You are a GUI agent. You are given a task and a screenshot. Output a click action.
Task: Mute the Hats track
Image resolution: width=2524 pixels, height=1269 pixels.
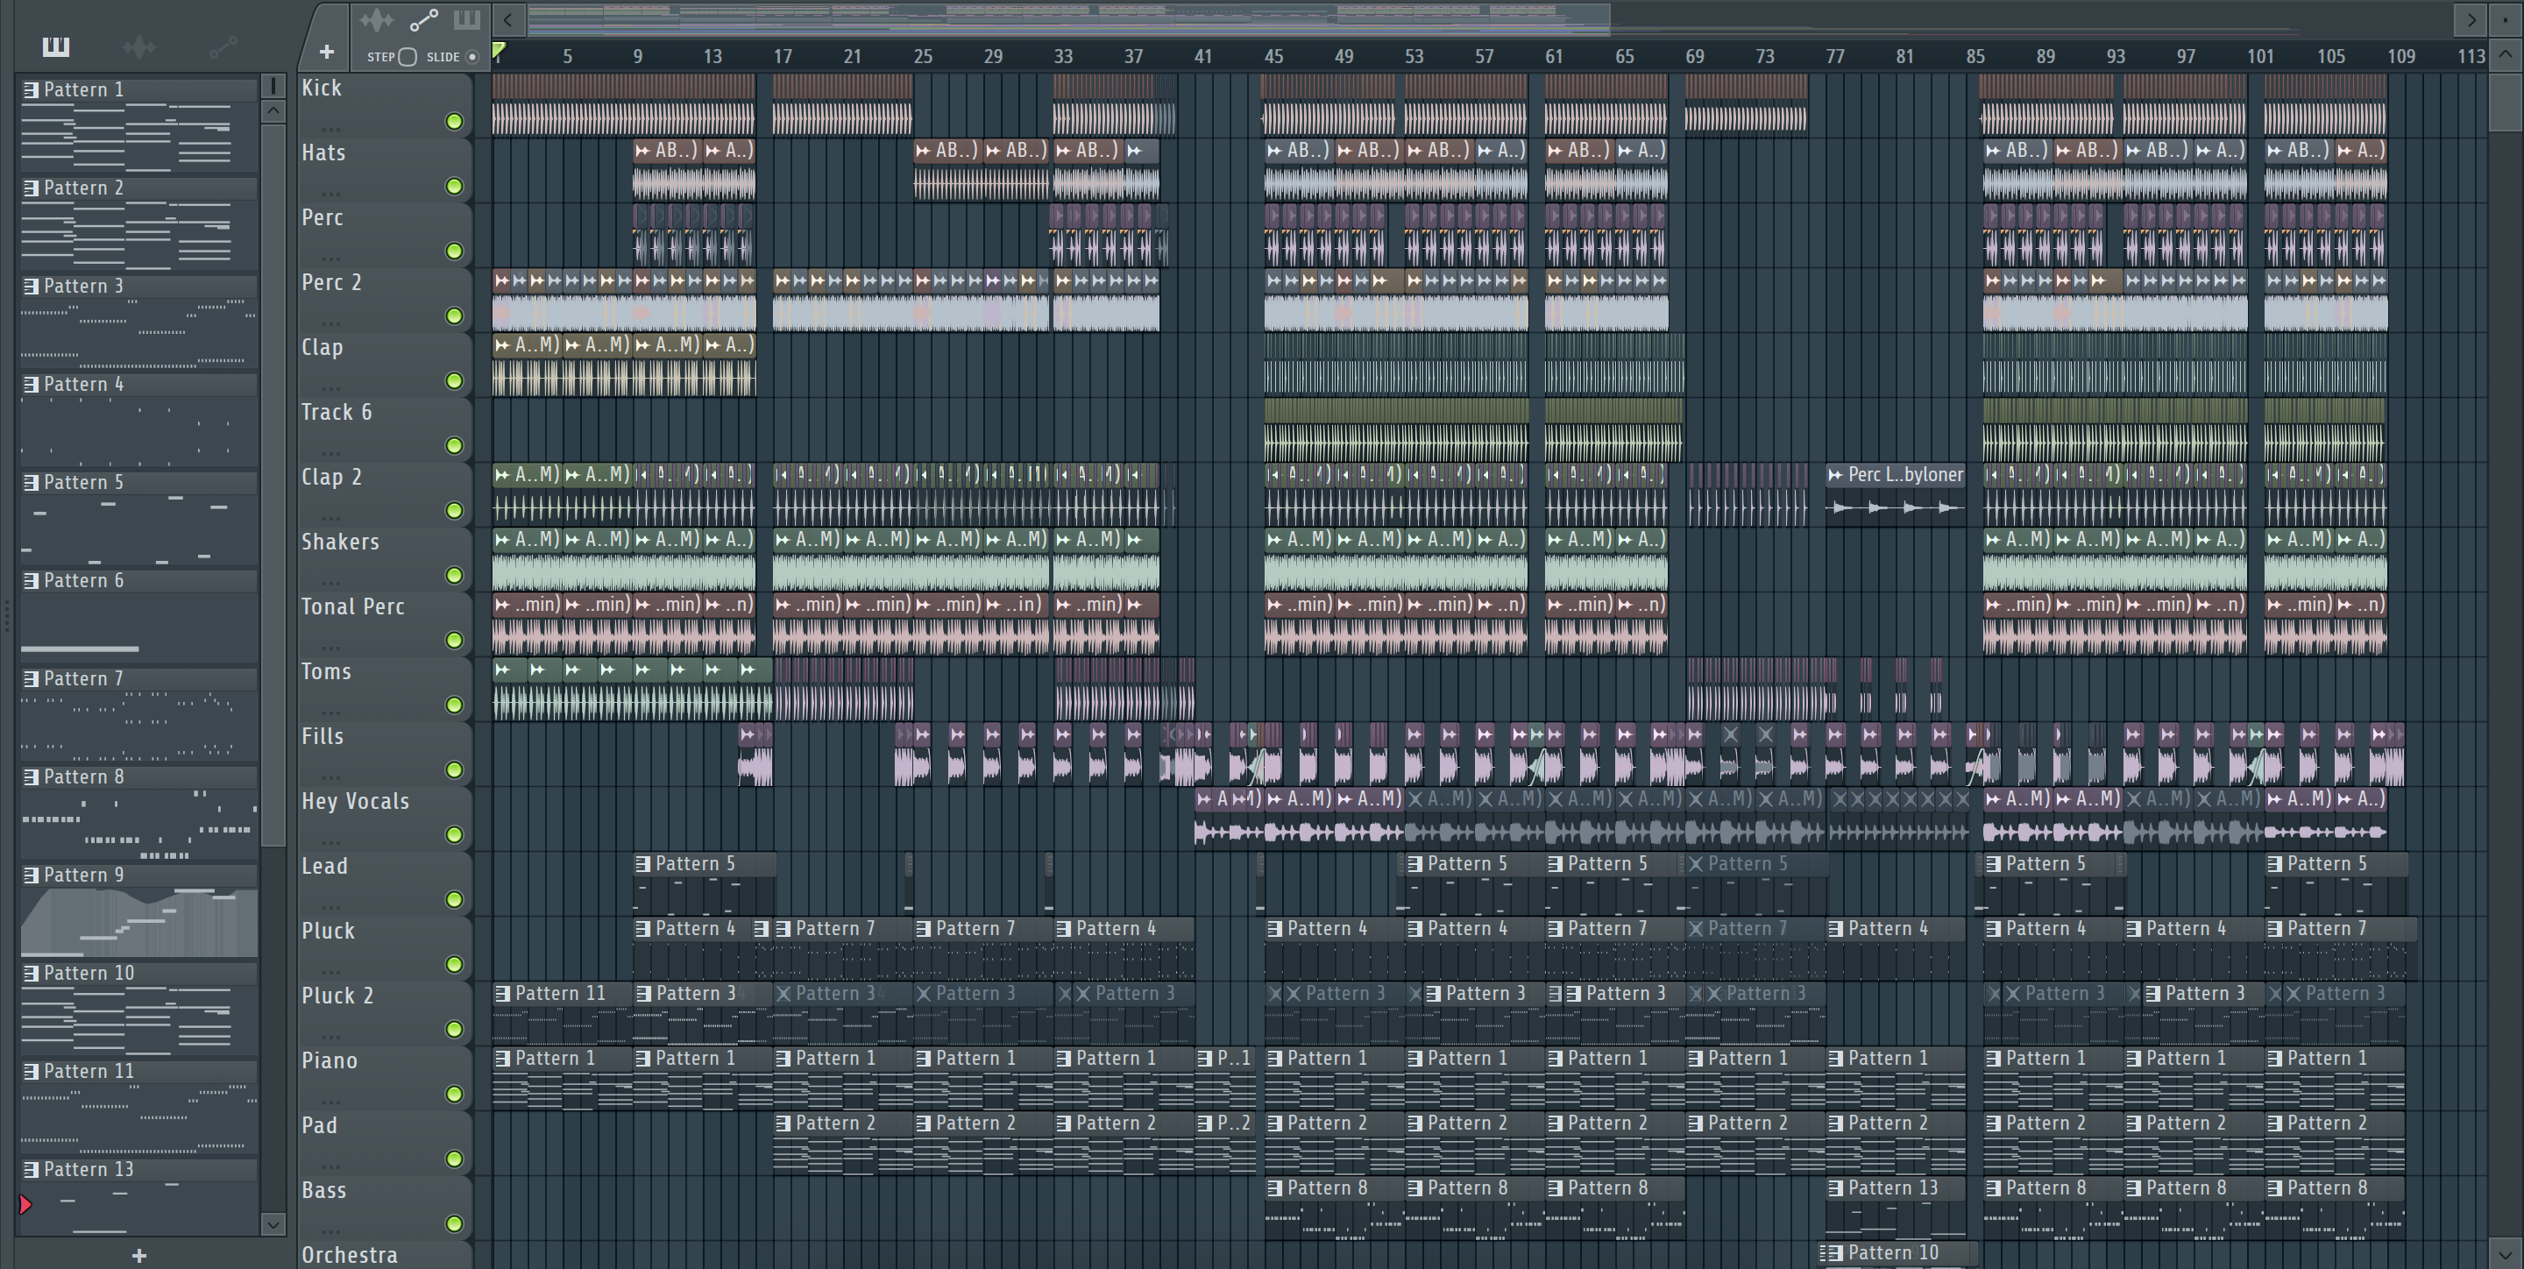pos(454,186)
